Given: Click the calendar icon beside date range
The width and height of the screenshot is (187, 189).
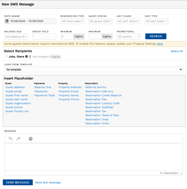Looking at the screenshot, I should (7, 21).
